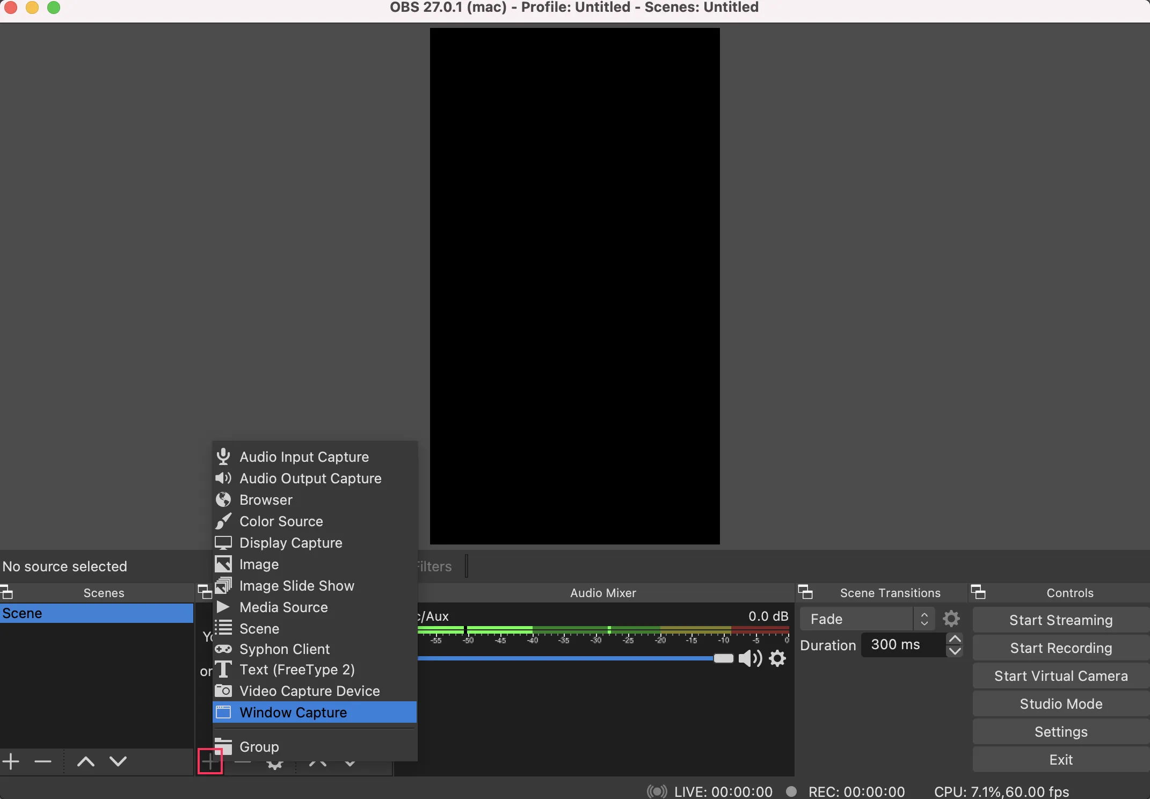Add a Browser source
The image size is (1150, 799).
pyautogui.click(x=315, y=500)
